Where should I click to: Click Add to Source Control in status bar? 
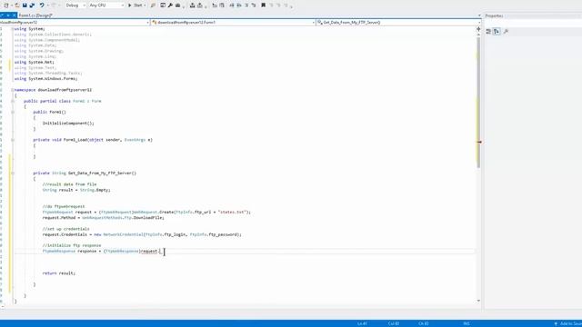pyautogui.click(x=567, y=323)
